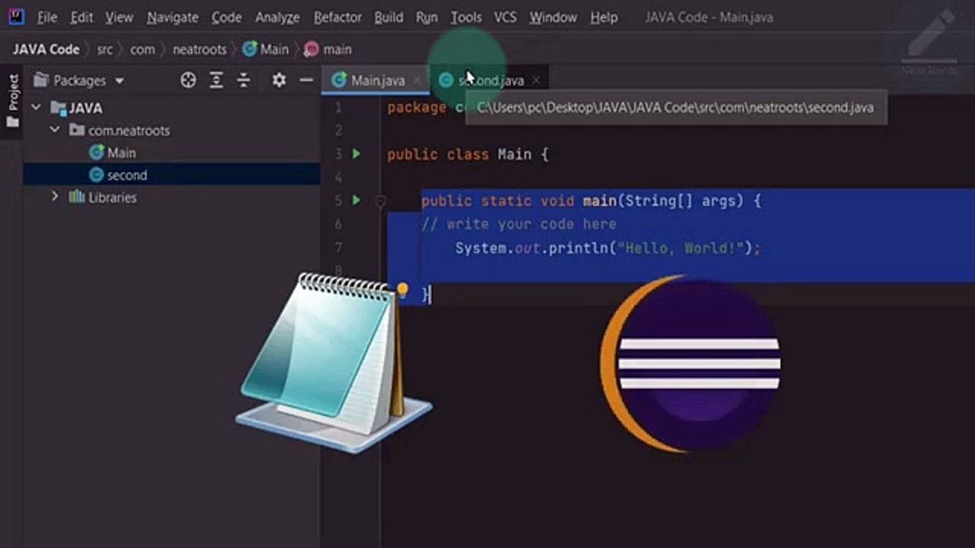This screenshot has height=548, width=975.
Task: Close the second.java tab
Action: coord(536,80)
